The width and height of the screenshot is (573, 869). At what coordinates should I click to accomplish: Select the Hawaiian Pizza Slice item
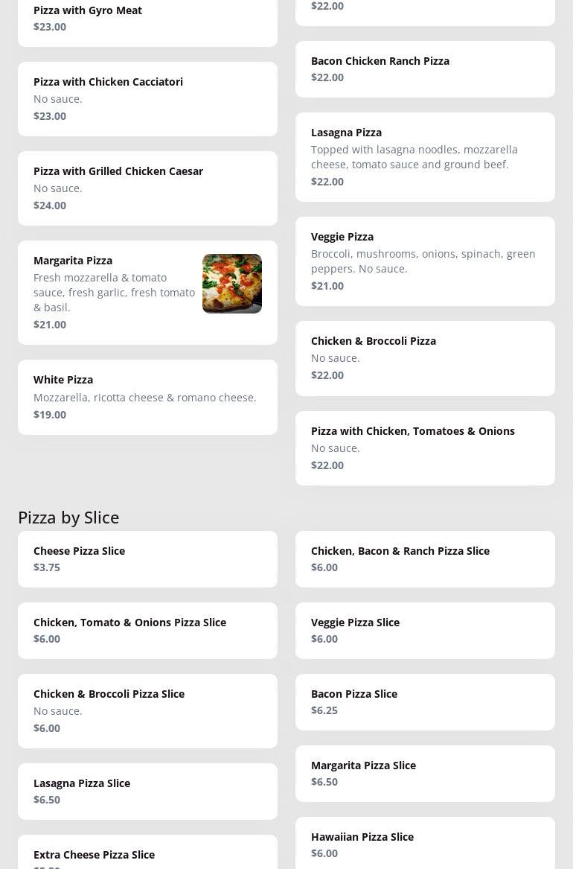tap(425, 844)
